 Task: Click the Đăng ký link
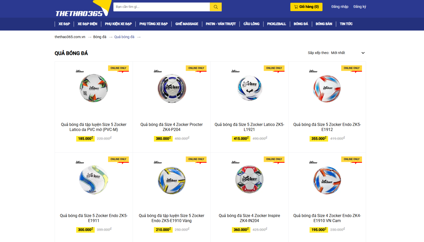[x=360, y=7]
